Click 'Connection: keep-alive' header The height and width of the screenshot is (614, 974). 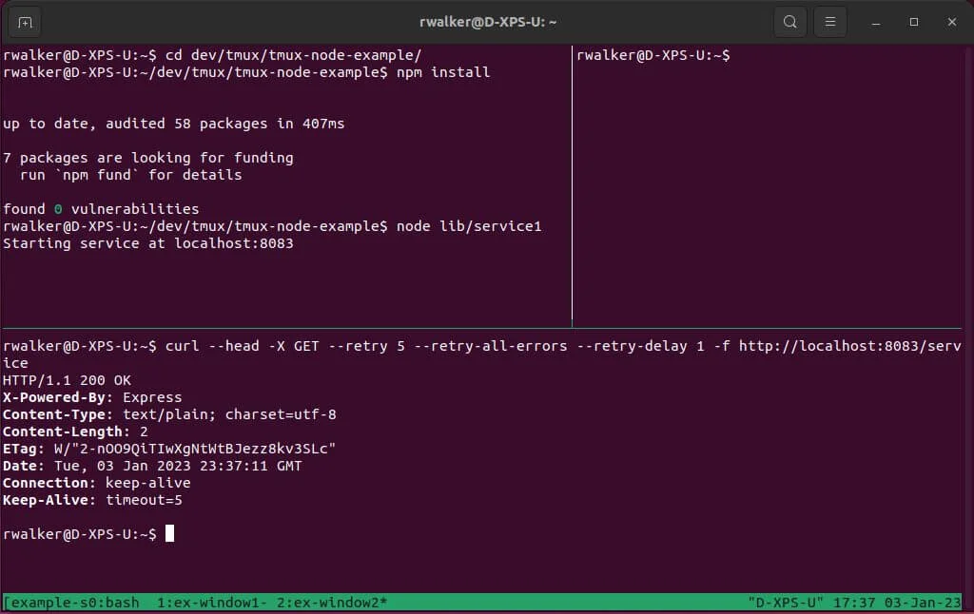pos(96,483)
